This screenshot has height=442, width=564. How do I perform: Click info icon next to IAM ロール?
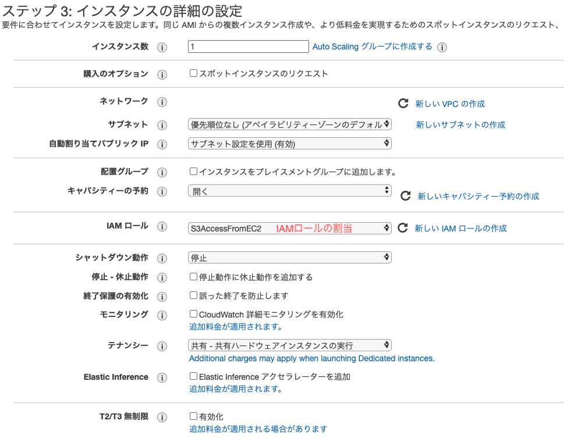(x=162, y=226)
